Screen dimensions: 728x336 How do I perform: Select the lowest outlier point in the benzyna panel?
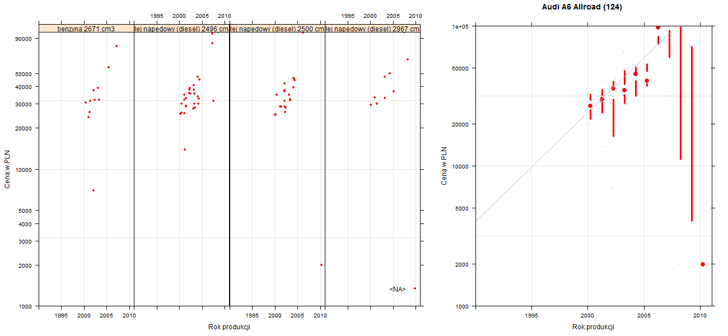tap(94, 190)
